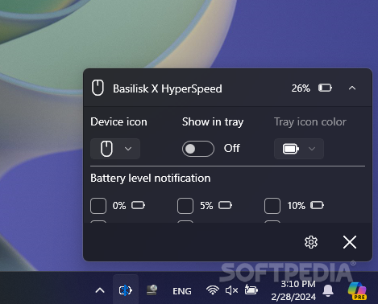Click the Basilisk X HyperSpeed device name
Screen dimensions: 378x304
pyautogui.click(x=168, y=88)
